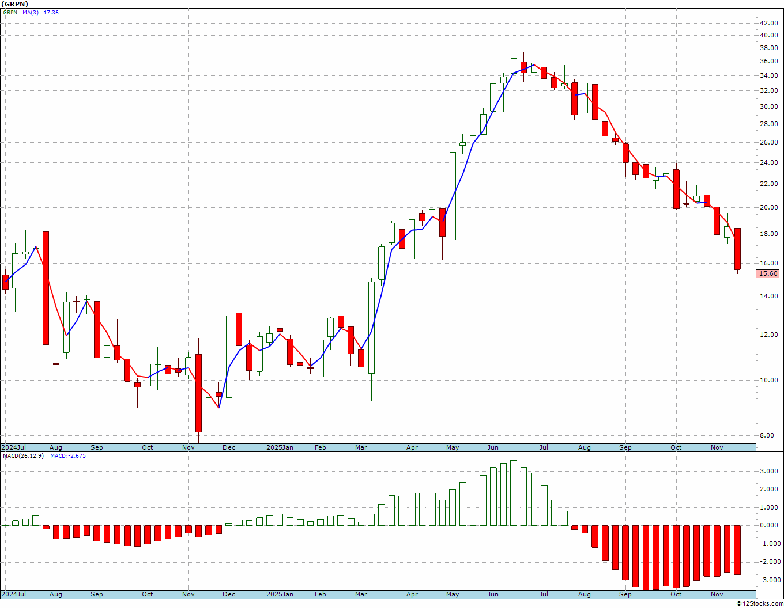Click the 22.00 price axis label
The image size is (784, 608).
[768, 184]
